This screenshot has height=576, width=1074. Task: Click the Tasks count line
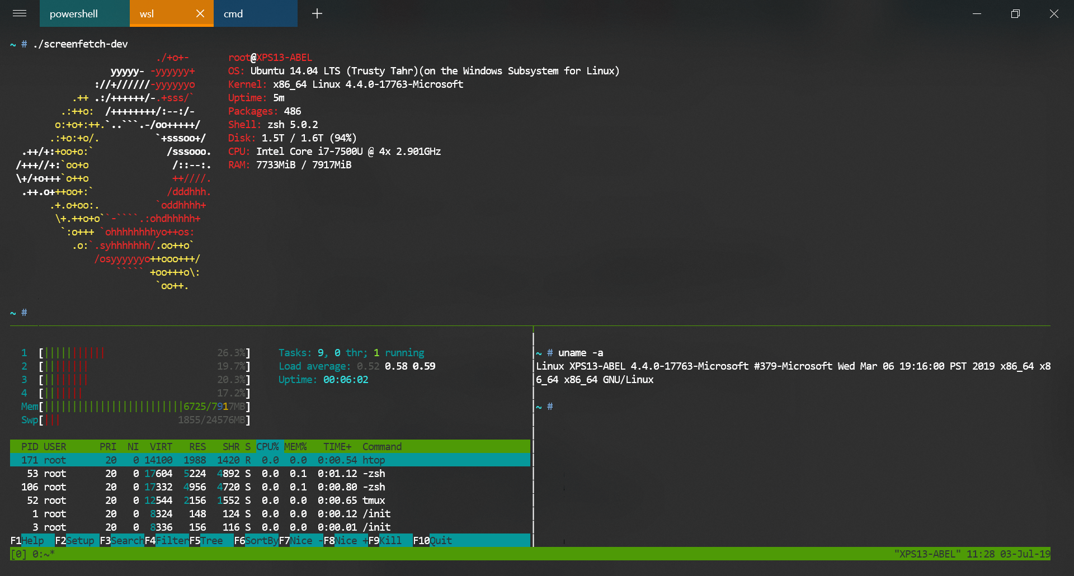[351, 353]
